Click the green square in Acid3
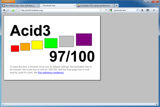The image size is (160, 107). coord(51,43)
